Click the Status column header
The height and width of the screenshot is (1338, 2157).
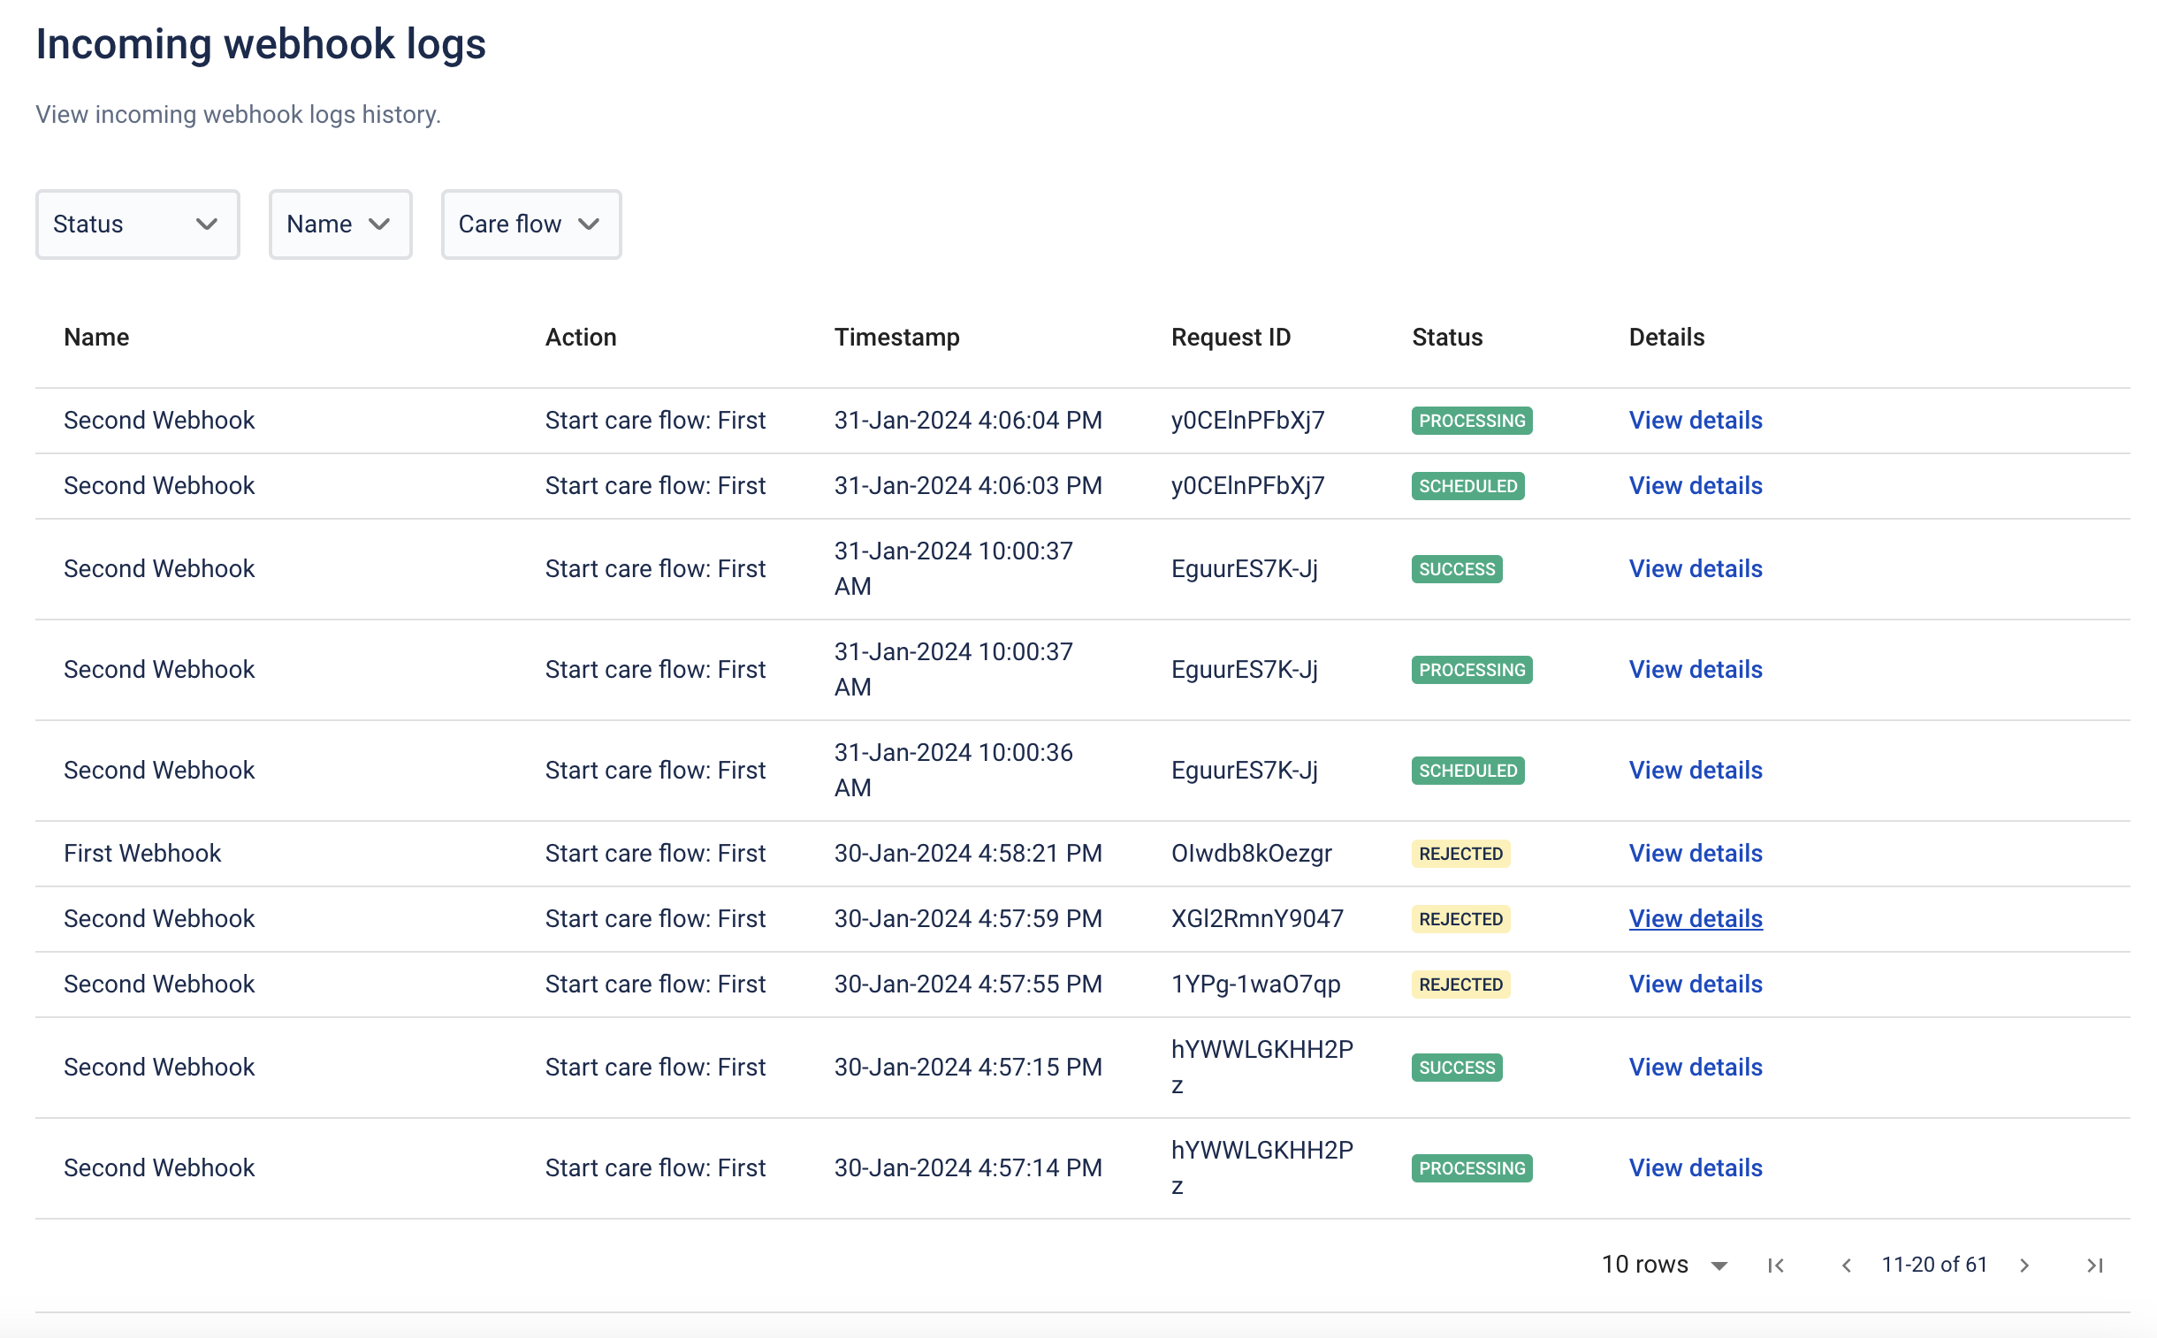click(1446, 338)
